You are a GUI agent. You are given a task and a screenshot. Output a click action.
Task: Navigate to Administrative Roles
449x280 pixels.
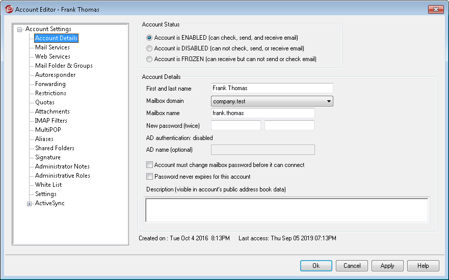(62, 176)
